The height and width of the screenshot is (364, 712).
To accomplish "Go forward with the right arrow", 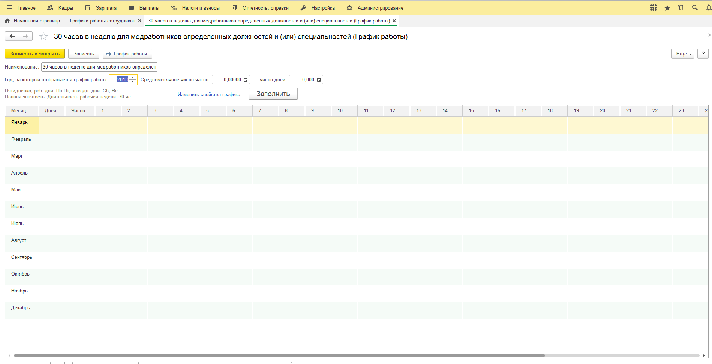I will 25,36.
